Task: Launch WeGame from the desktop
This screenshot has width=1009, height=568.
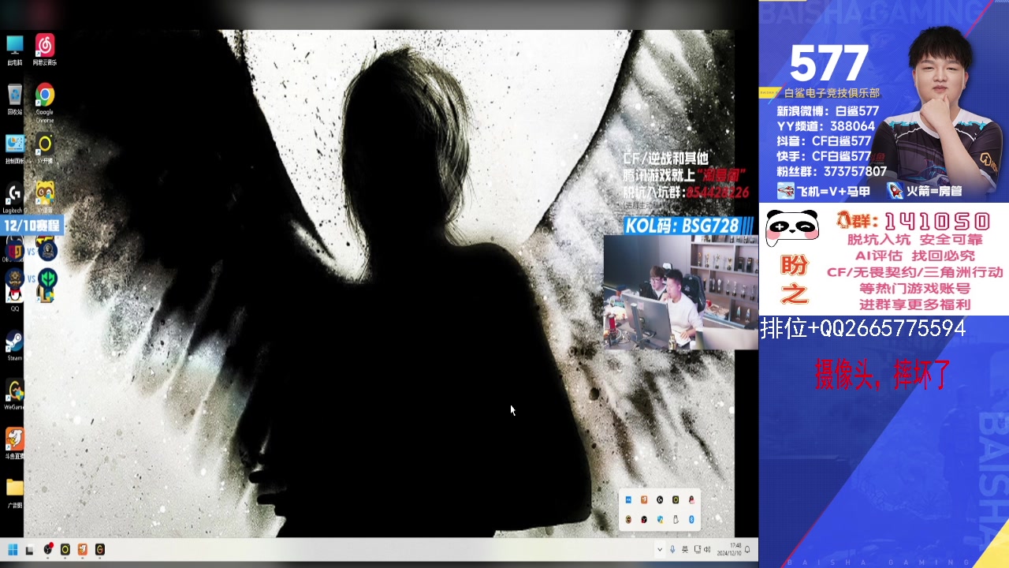Action: click(x=14, y=394)
